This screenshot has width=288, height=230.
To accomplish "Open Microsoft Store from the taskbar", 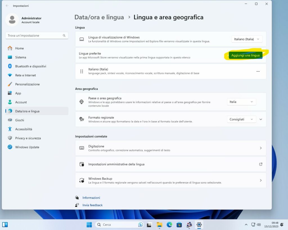I will 179,225.
